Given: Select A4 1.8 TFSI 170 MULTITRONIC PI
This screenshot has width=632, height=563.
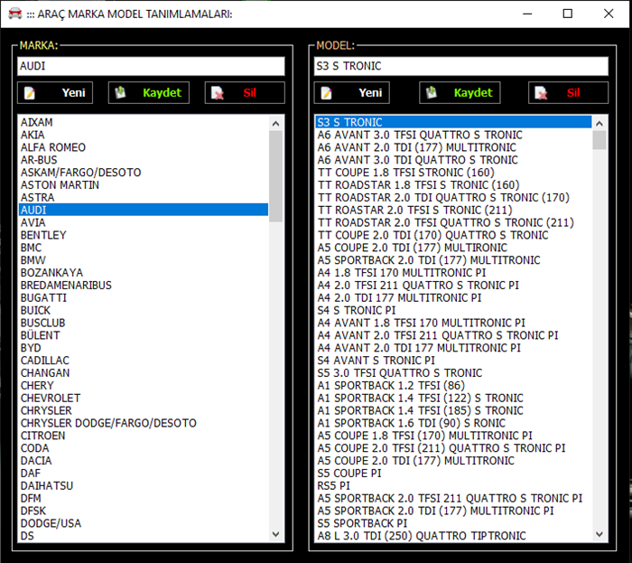Looking at the screenshot, I should click(453, 273).
